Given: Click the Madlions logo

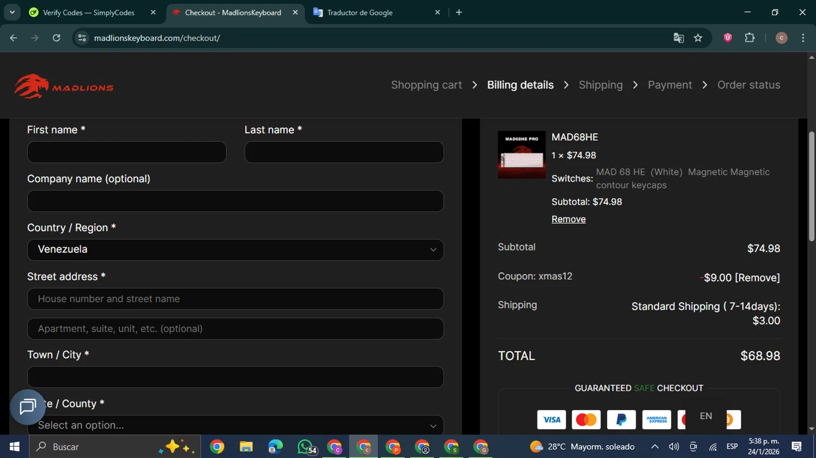Looking at the screenshot, I should 64,86.
